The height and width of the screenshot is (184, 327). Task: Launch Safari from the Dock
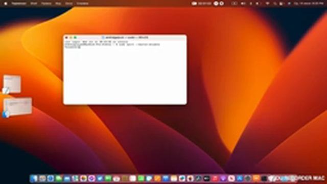tap(51, 178)
